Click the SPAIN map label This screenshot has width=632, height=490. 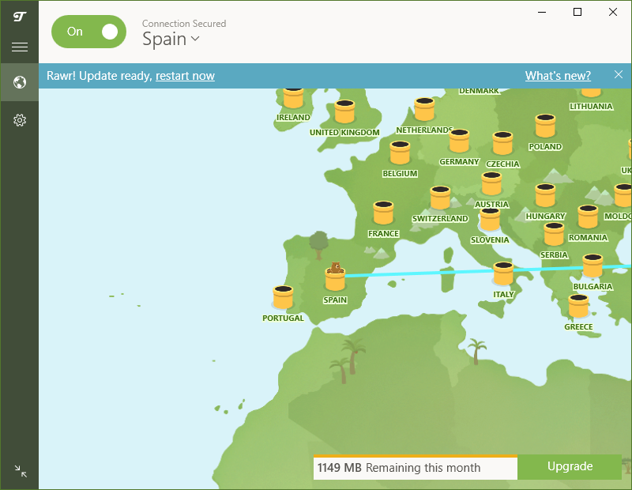(x=335, y=300)
